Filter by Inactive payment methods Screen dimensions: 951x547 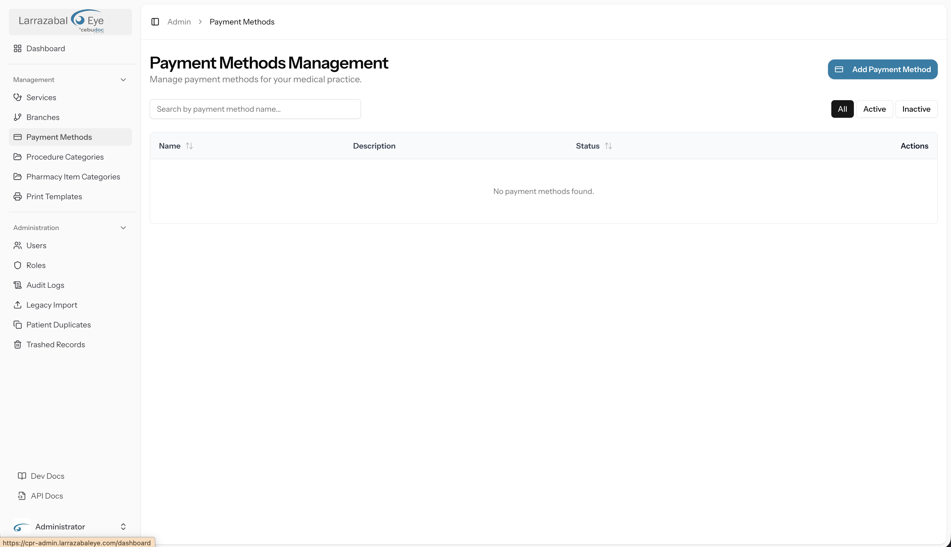(x=916, y=109)
